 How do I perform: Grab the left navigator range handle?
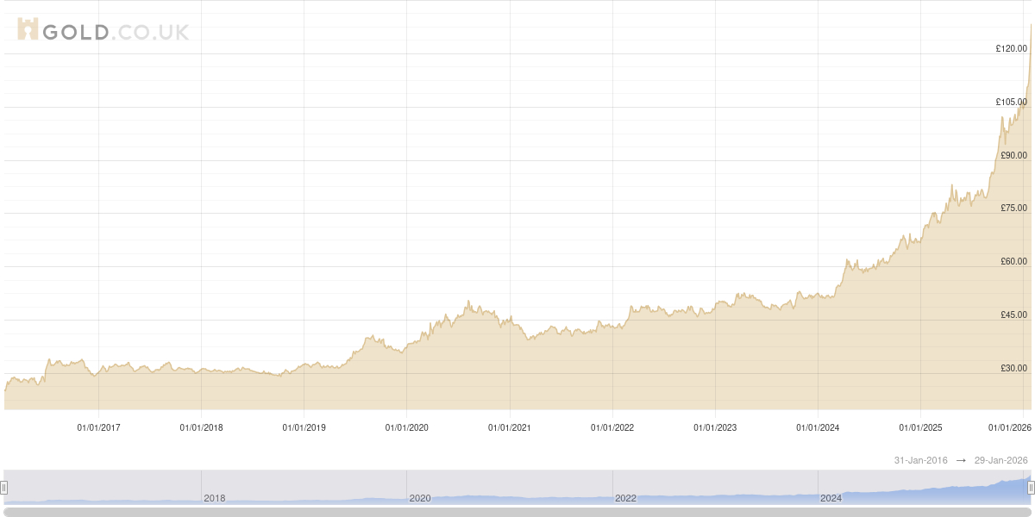[x=4, y=488]
